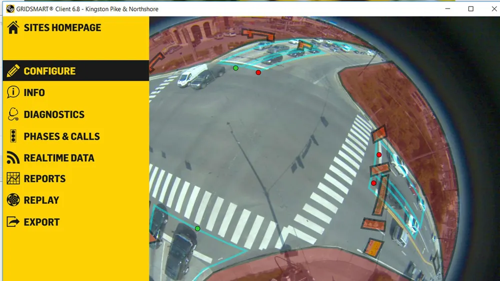Open the REPORTS section
Image resolution: width=500 pixels, height=281 pixels.
click(44, 179)
